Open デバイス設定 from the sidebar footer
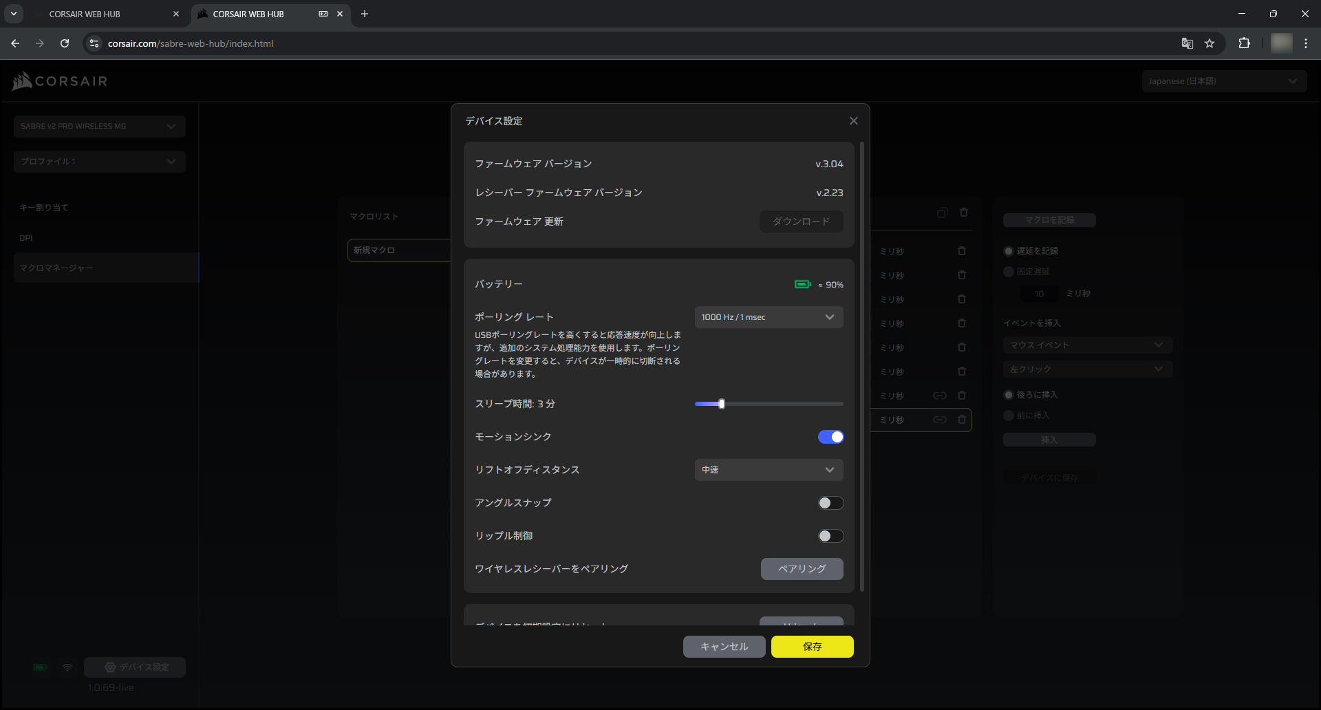 click(135, 667)
